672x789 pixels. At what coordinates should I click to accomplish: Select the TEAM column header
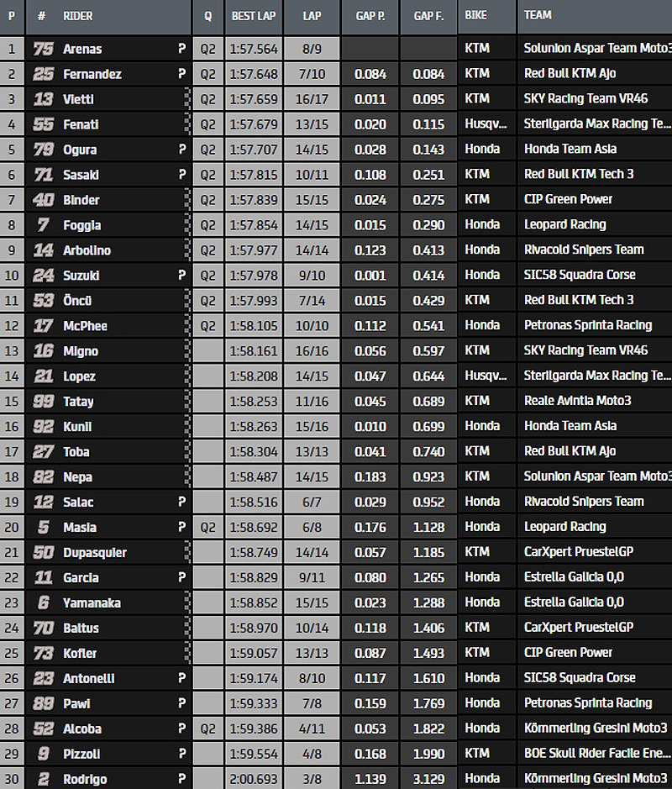click(538, 15)
